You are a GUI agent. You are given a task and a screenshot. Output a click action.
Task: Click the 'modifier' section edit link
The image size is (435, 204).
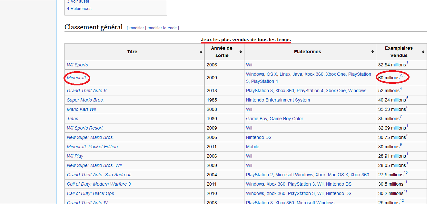tap(136, 28)
